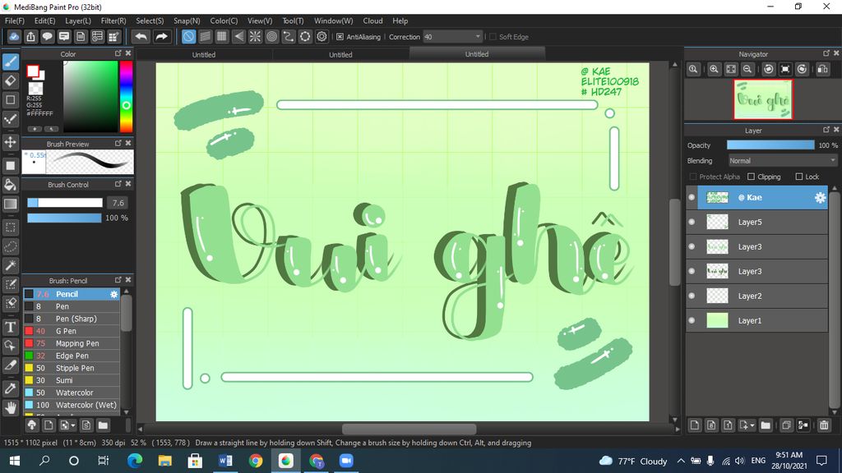The height and width of the screenshot is (473, 842).
Task: Enable the vanishing point snap guide
Action: click(238, 36)
